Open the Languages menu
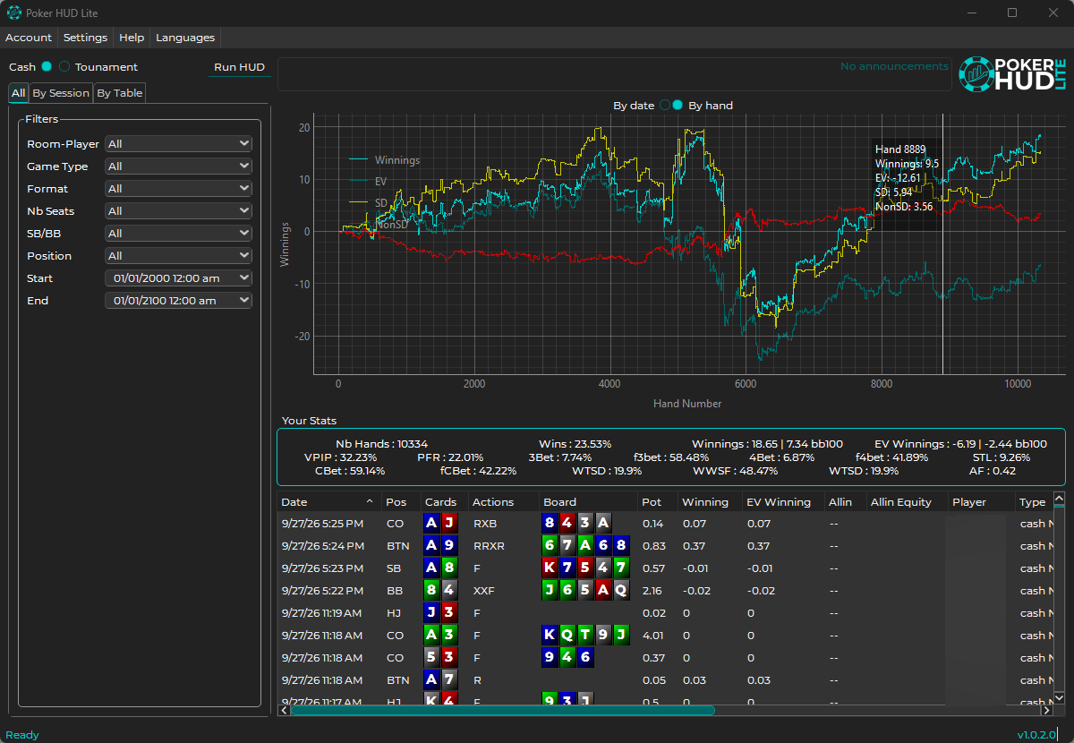 (x=185, y=38)
